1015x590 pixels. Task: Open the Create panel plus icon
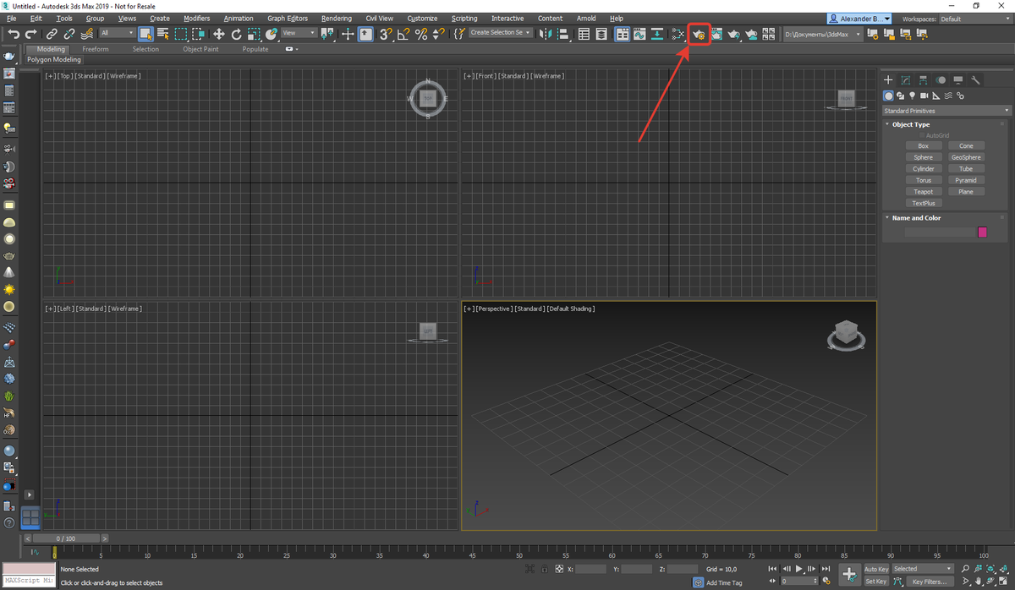coord(888,79)
